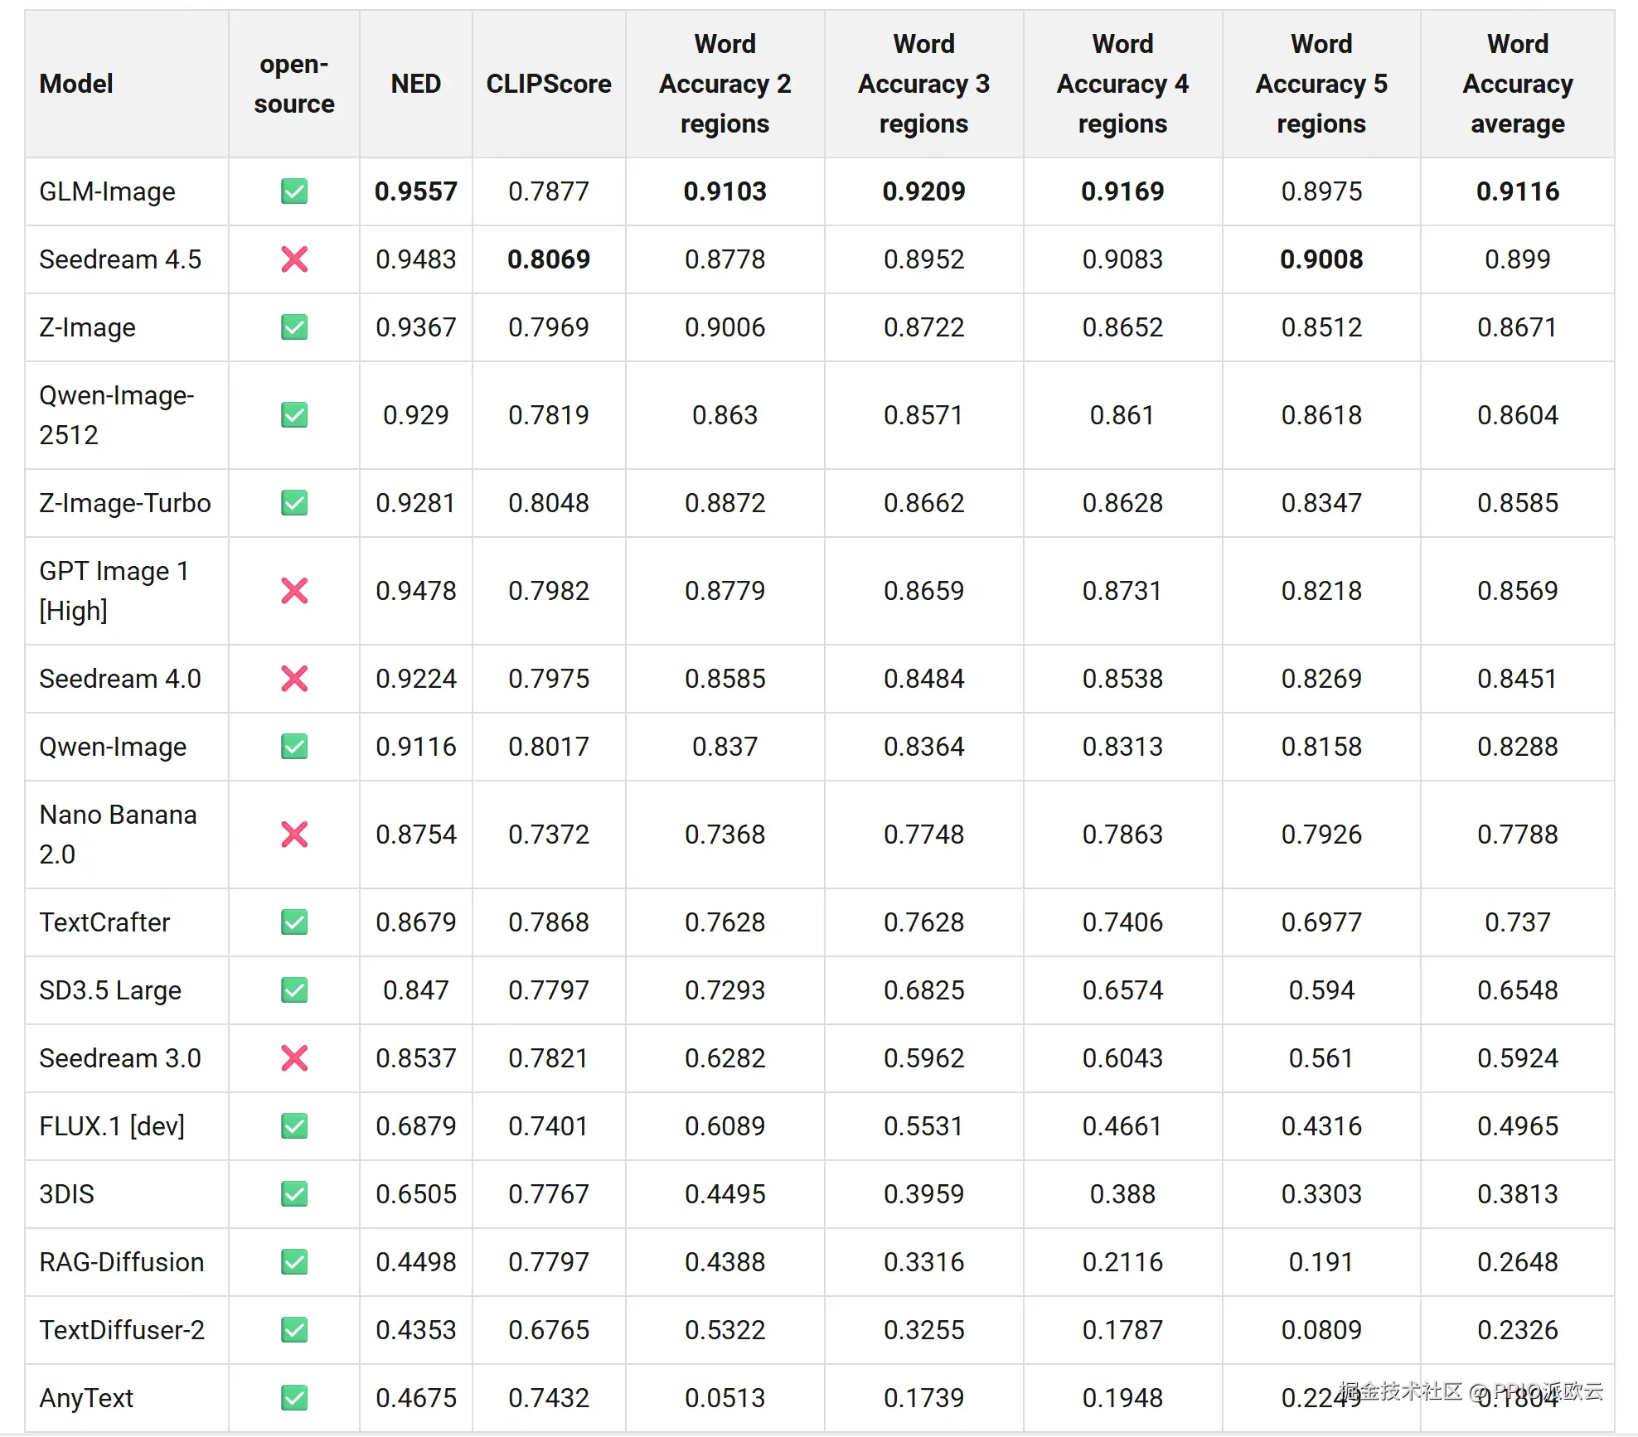This screenshot has height=1437, width=1638.
Task: Click the green checkmark in GLM-Image row
Action: click(x=294, y=191)
